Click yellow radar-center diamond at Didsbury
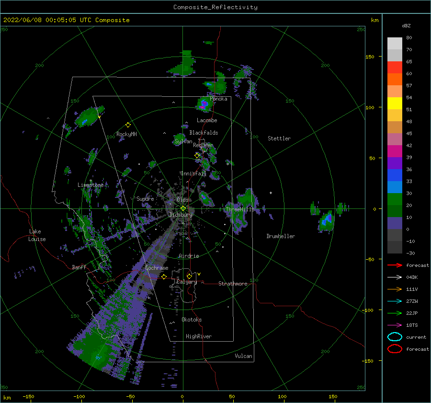The width and height of the screenshot is (431, 403). click(x=183, y=208)
